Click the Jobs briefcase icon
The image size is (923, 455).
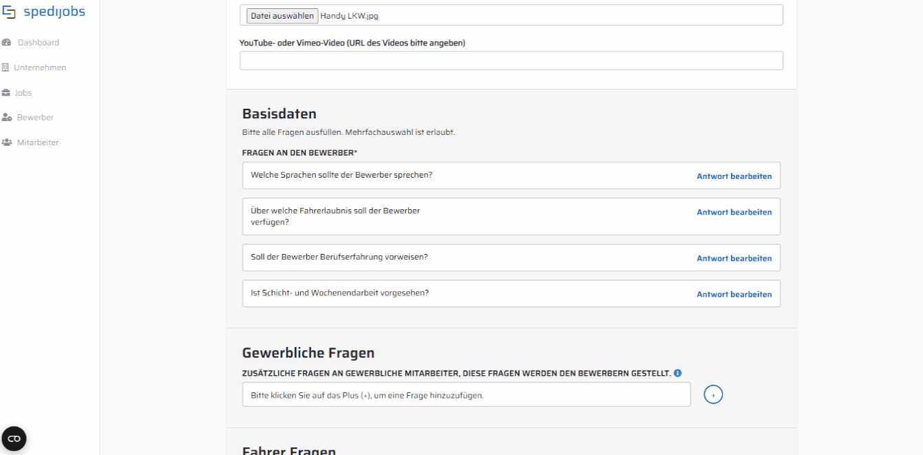click(6, 93)
